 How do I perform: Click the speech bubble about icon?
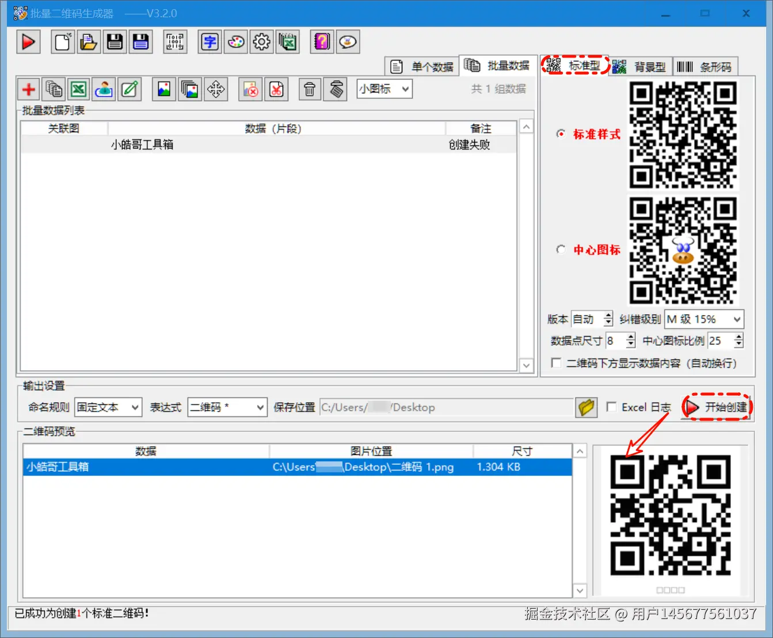348,42
